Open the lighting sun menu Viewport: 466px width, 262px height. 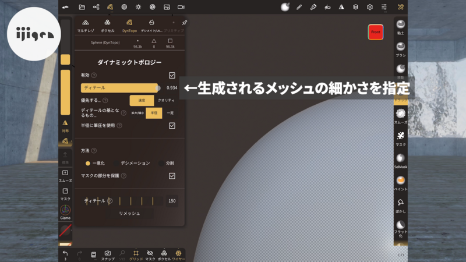(x=138, y=7)
